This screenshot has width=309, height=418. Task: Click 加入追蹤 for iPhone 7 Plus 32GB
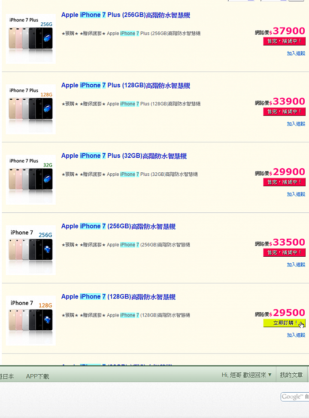296,194
